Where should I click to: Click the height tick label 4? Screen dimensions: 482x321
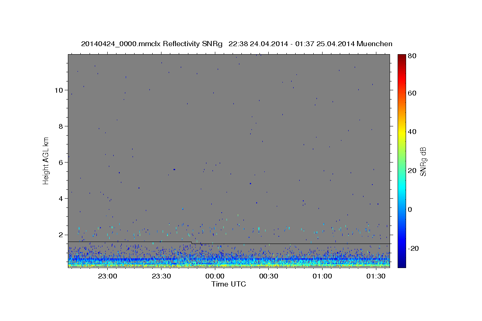(x=60, y=198)
